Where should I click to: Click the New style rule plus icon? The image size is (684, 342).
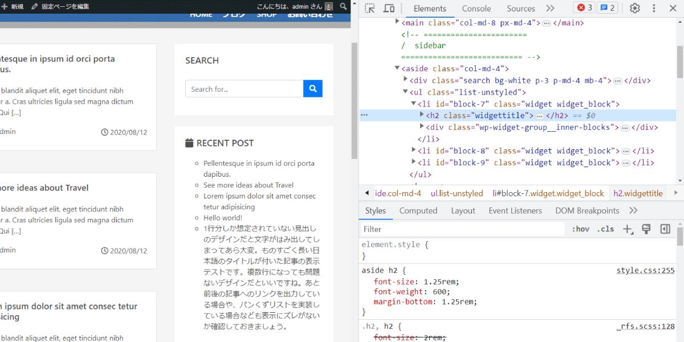coord(628,229)
